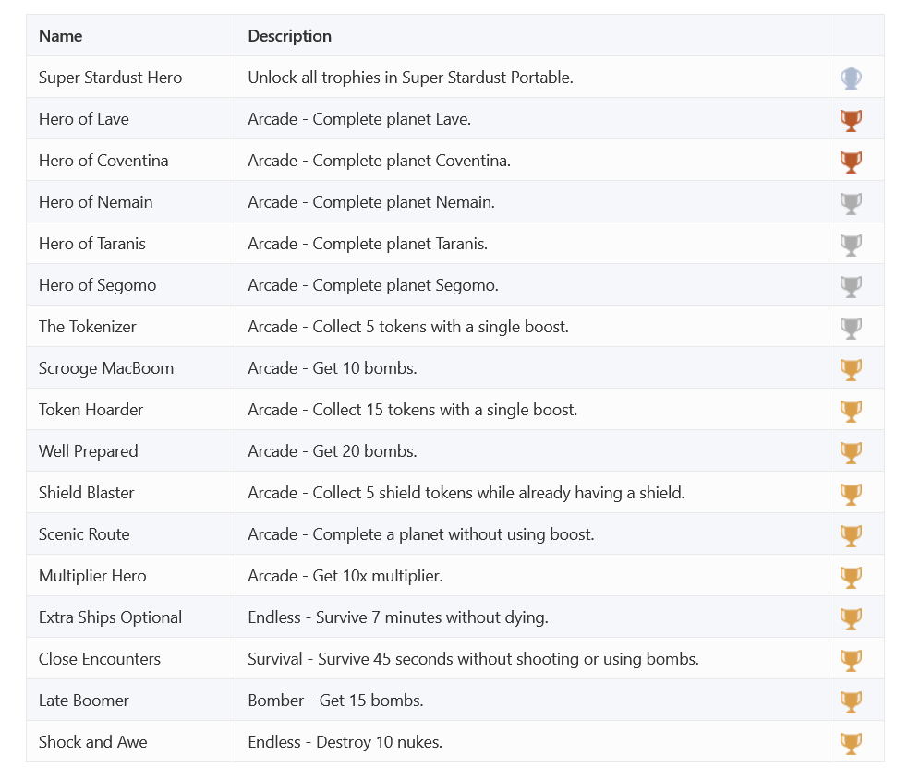Viewport: 908px width, 779px height.
Task: Click the gold trophy for Late Boomer
Action: [851, 701]
